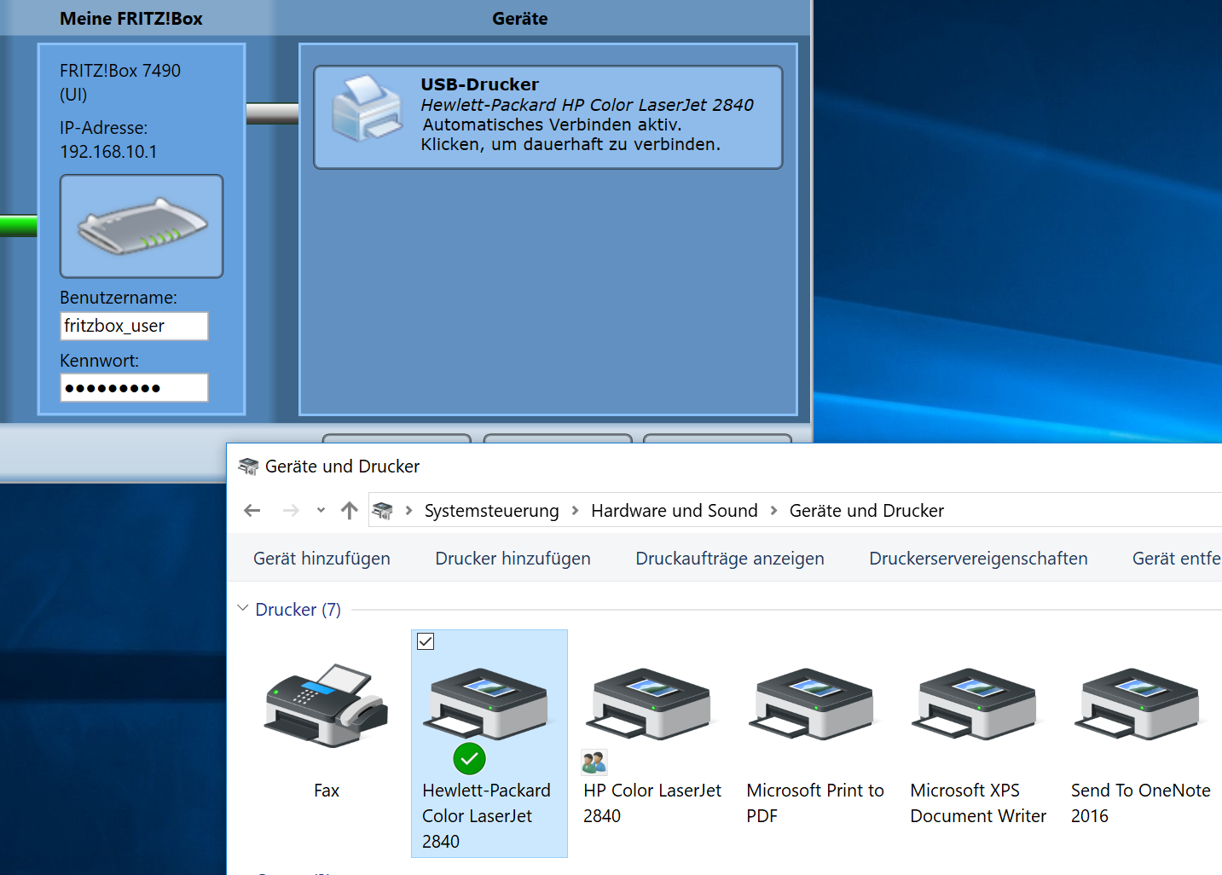Viewport: 1222px width, 875px height.
Task: Go up one level with up arrow
Action: click(x=349, y=511)
